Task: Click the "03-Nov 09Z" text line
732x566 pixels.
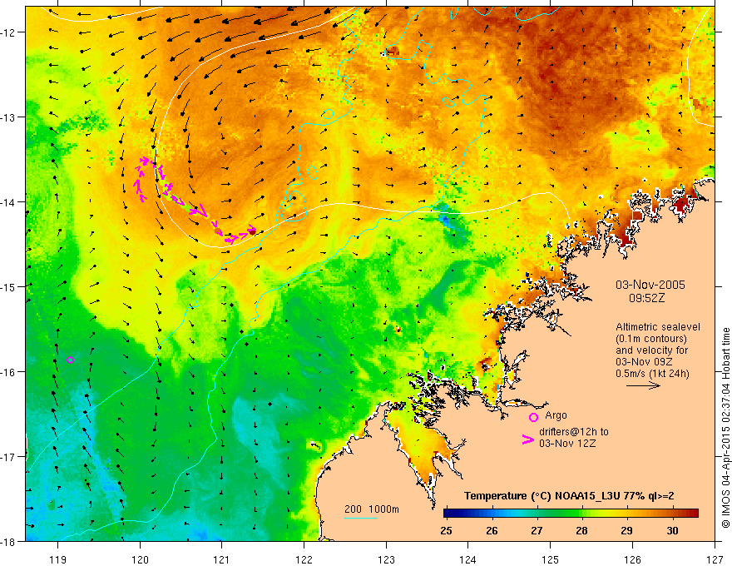Action: (x=644, y=362)
